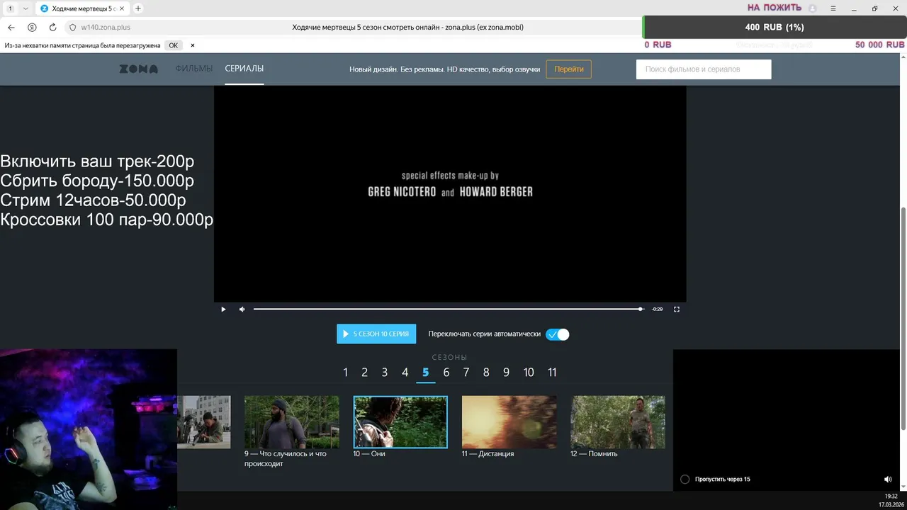Viewport: 907px width, 510px height.
Task: Click the 9 — Что случилось title
Action: [x=286, y=458]
